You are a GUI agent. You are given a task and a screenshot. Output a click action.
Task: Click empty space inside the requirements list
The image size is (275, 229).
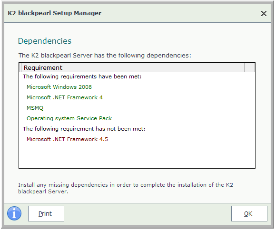point(137,156)
